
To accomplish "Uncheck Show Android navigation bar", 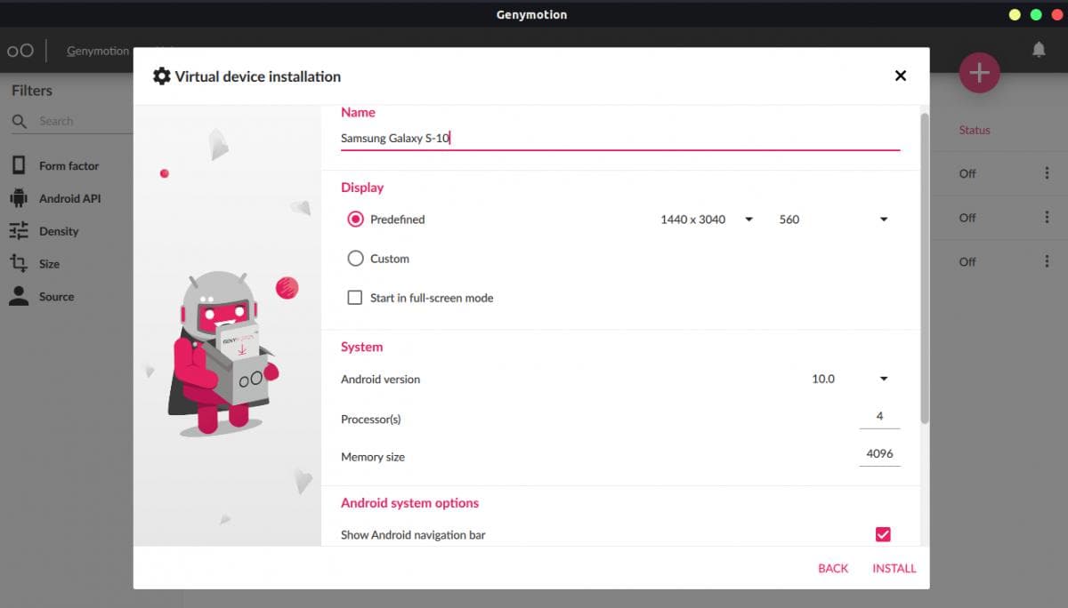I will pyautogui.click(x=882, y=534).
